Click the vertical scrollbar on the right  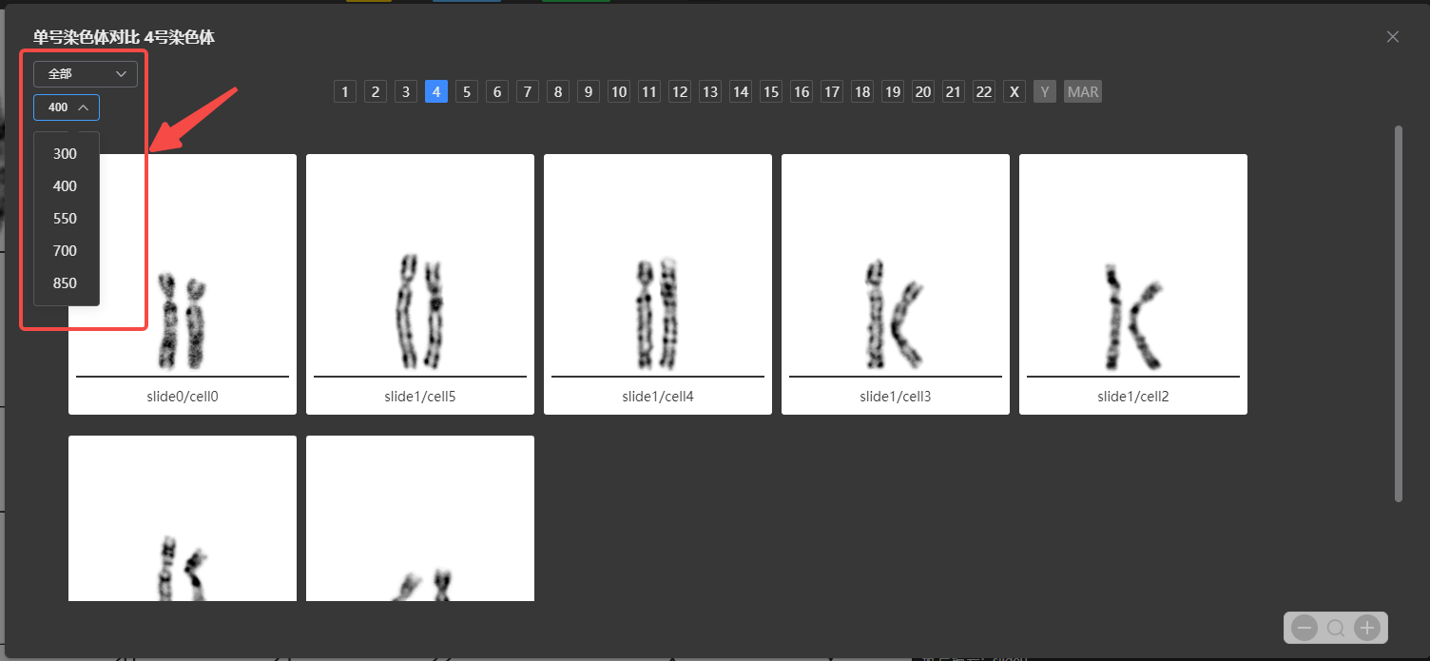(x=1398, y=314)
